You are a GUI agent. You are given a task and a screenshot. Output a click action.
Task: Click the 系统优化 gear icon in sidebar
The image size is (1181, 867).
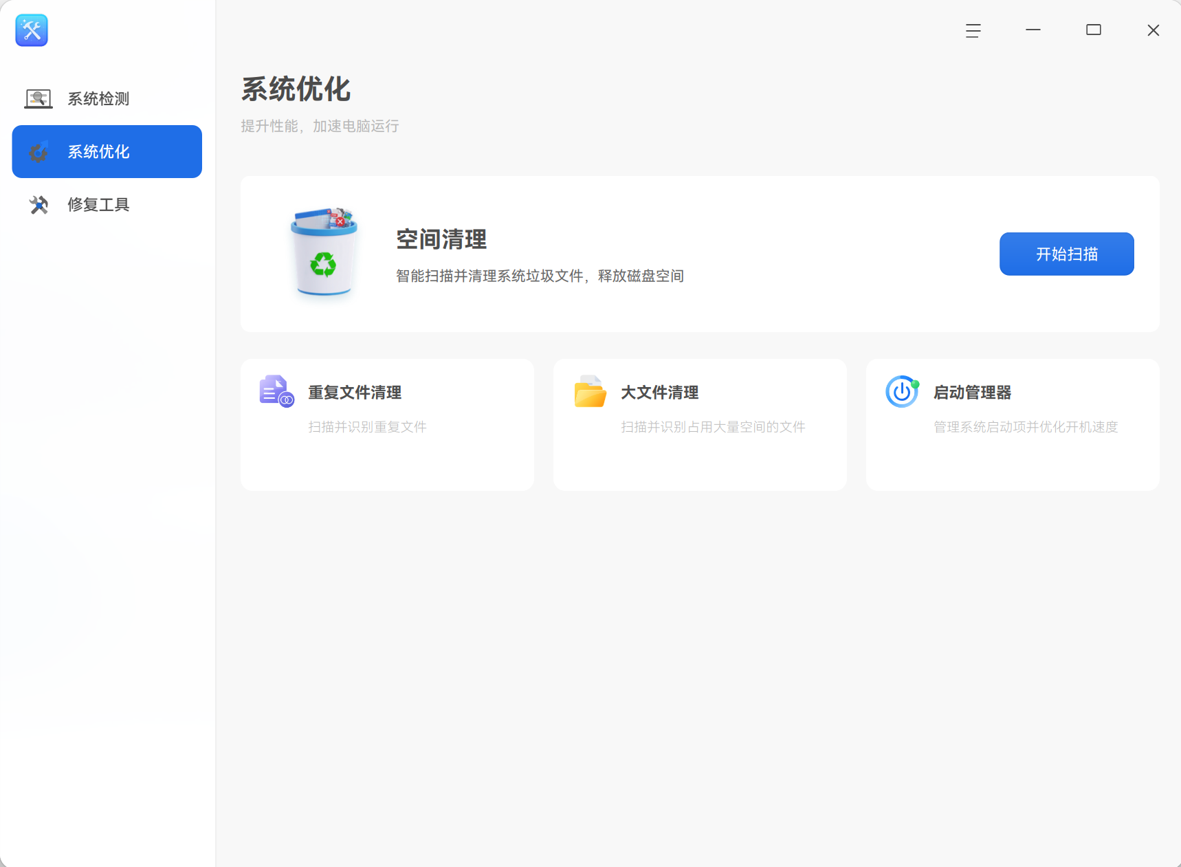[x=38, y=152]
